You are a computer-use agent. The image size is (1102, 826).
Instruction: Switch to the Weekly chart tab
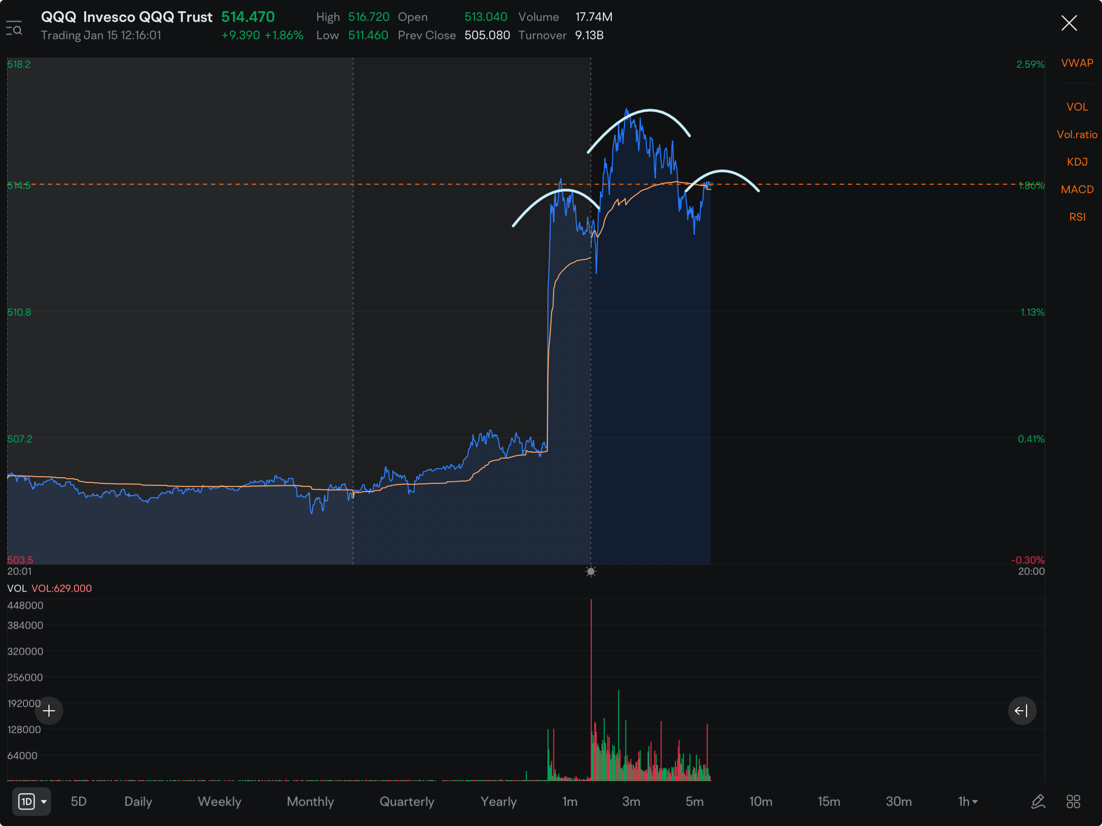click(219, 802)
